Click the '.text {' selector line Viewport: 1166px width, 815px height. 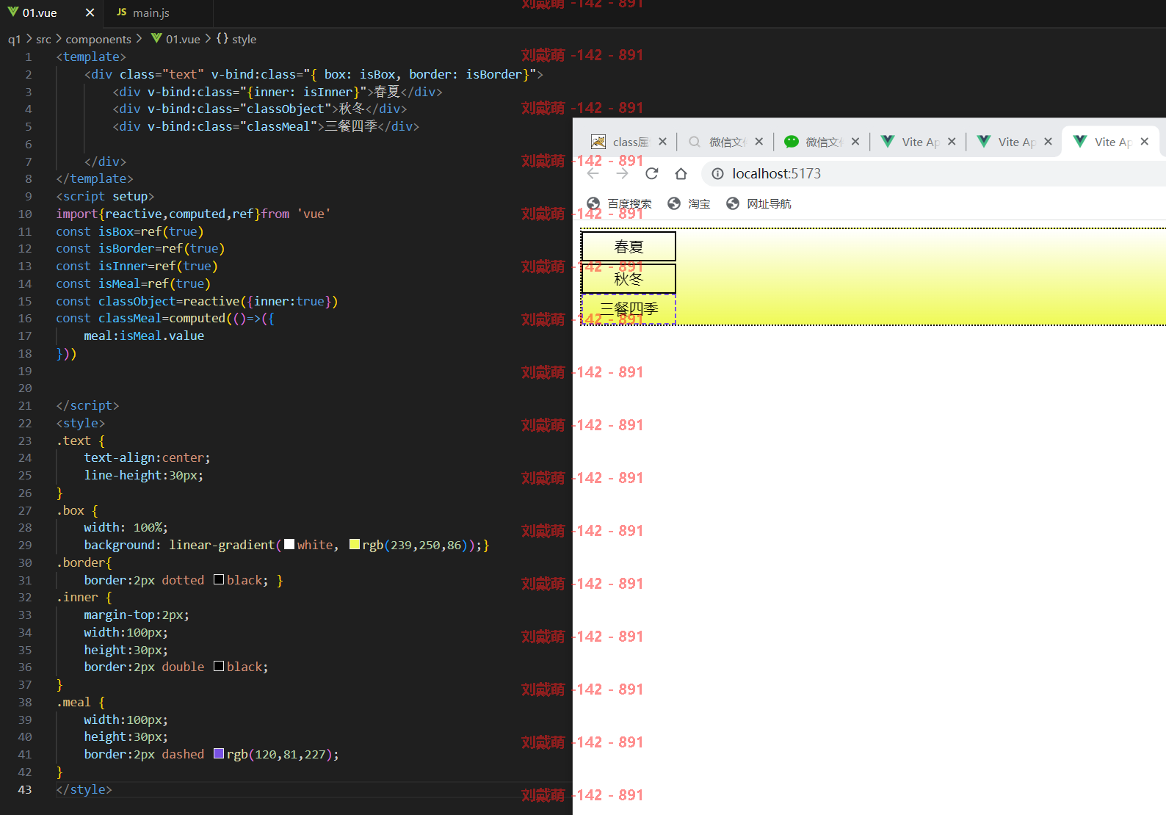(81, 441)
